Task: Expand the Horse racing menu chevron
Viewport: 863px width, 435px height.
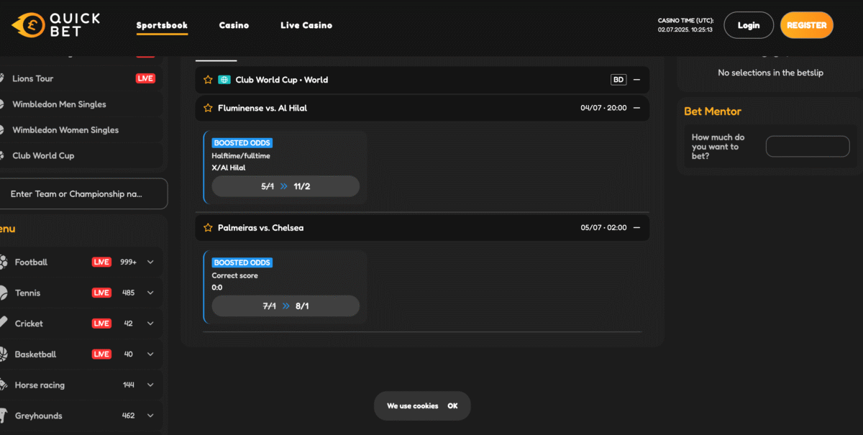Action: [x=150, y=385]
